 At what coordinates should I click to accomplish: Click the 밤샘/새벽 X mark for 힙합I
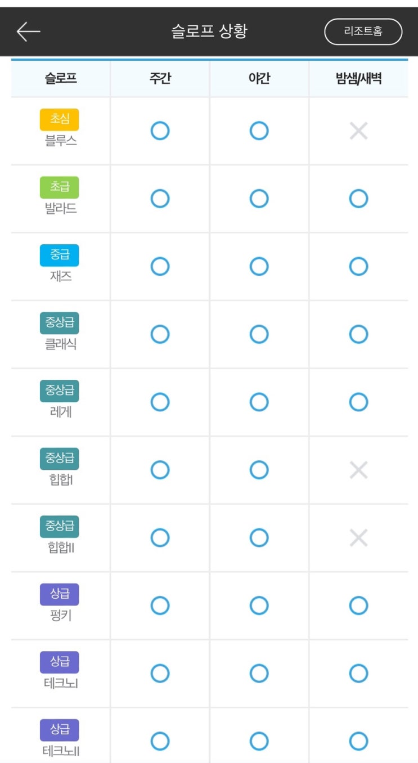pyautogui.click(x=358, y=470)
